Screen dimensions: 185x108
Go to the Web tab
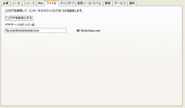(x=40, y=4)
